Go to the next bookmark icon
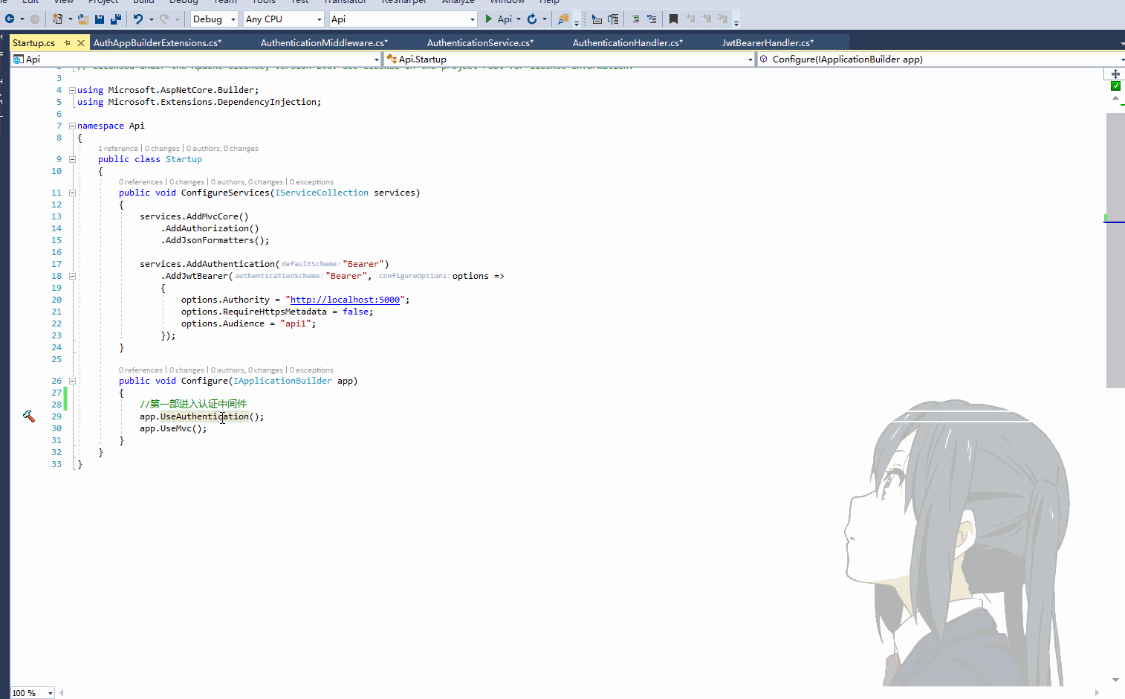Image resolution: width=1125 pixels, height=699 pixels. pyautogui.click(x=707, y=19)
